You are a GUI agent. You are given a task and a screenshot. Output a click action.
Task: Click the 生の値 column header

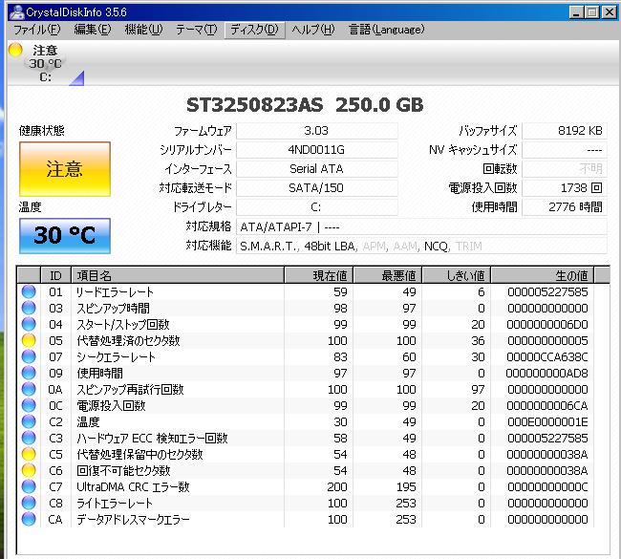[x=543, y=275]
